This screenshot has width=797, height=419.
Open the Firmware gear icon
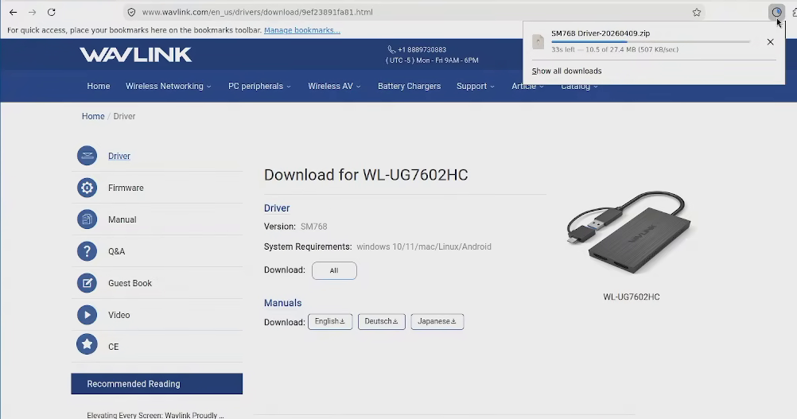pyautogui.click(x=87, y=188)
